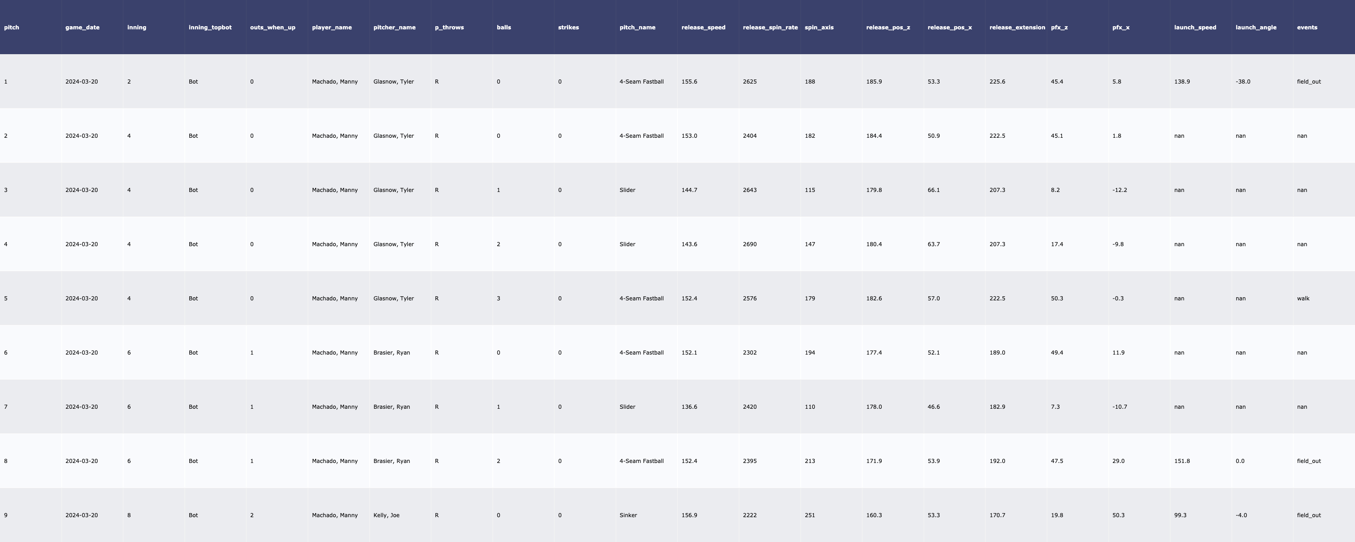Click the balls column header

(x=504, y=28)
